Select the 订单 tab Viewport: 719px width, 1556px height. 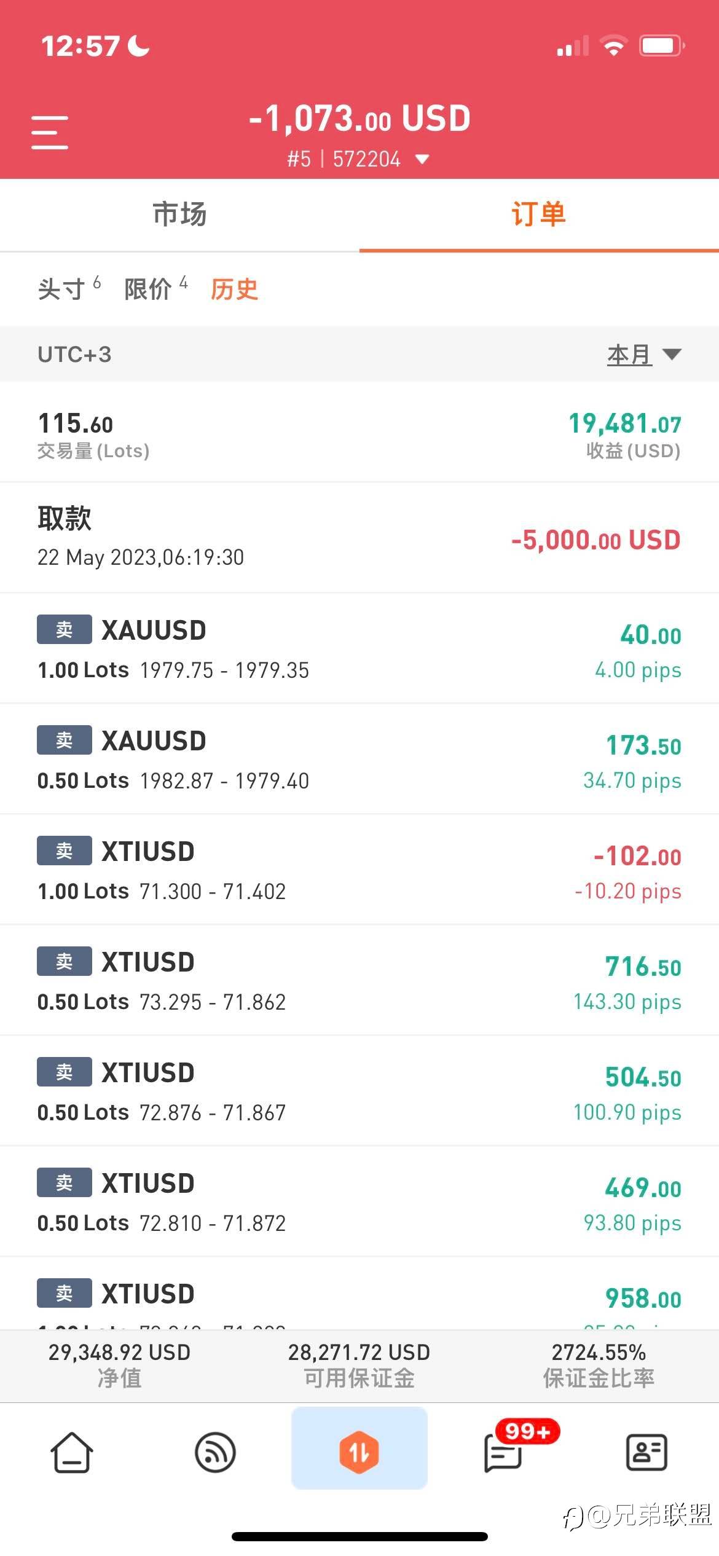pyautogui.click(x=538, y=214)
